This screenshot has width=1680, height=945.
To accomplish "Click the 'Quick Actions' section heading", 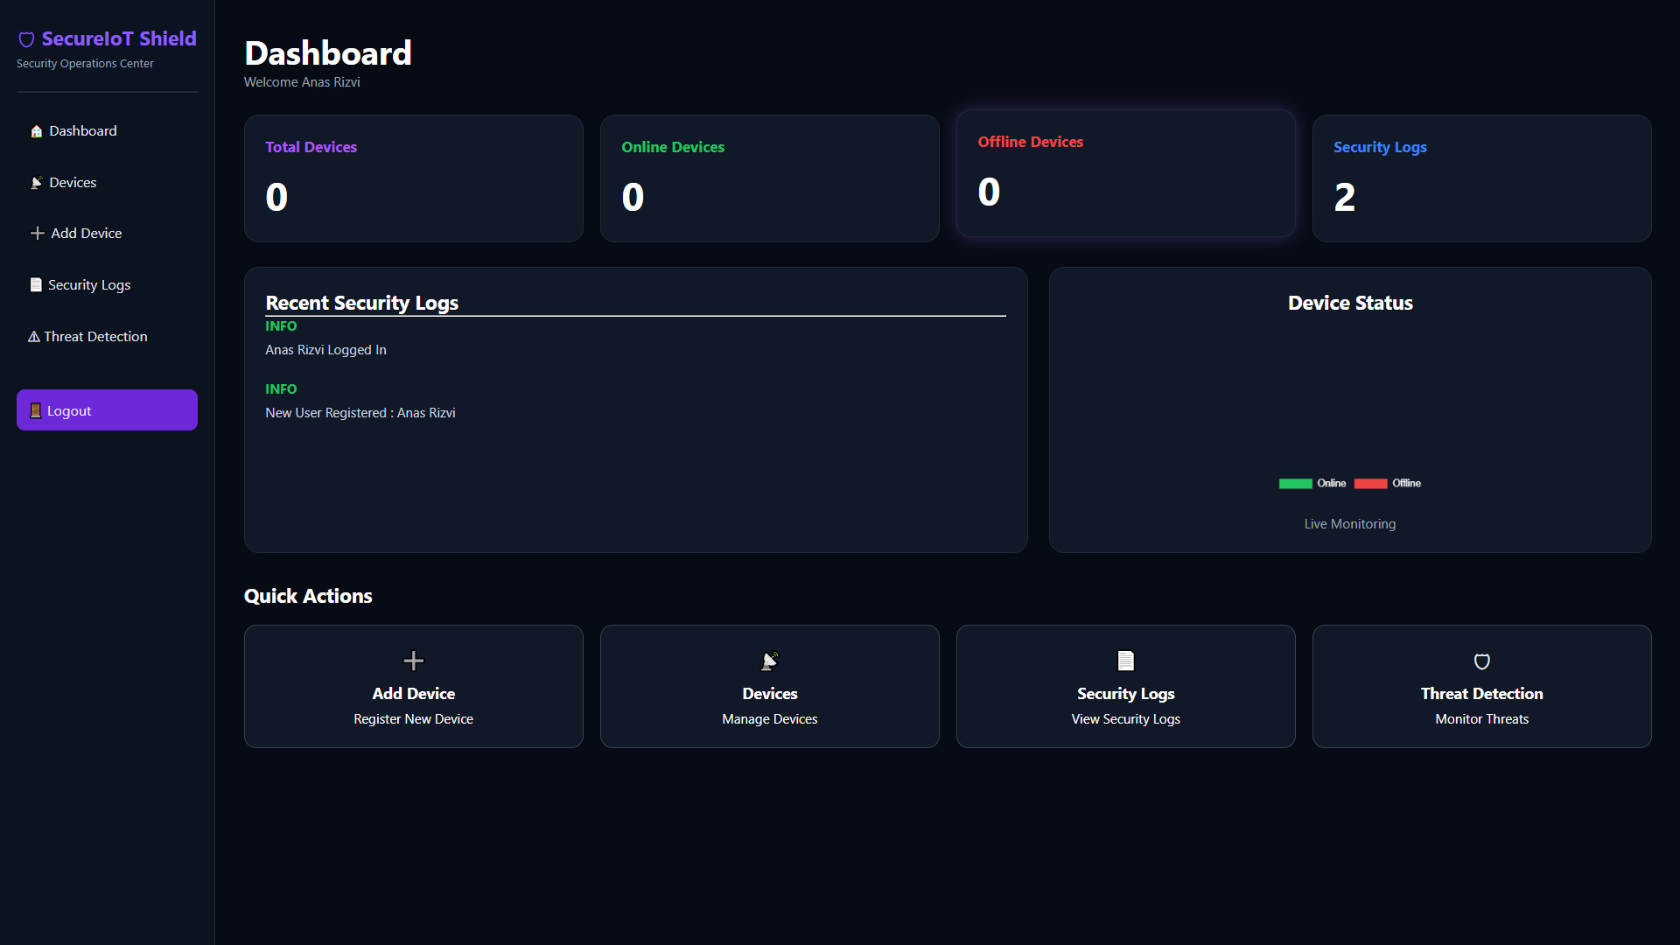I will [308, 596].
